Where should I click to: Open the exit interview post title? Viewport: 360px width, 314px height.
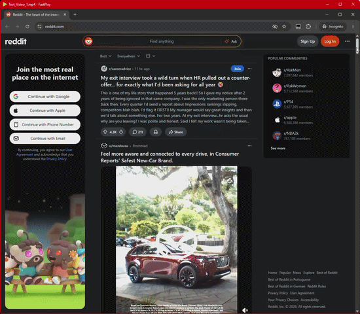[x=175, y=81]
